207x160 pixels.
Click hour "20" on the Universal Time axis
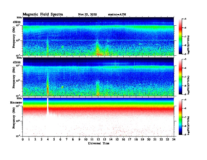click(x=149, y=140)
